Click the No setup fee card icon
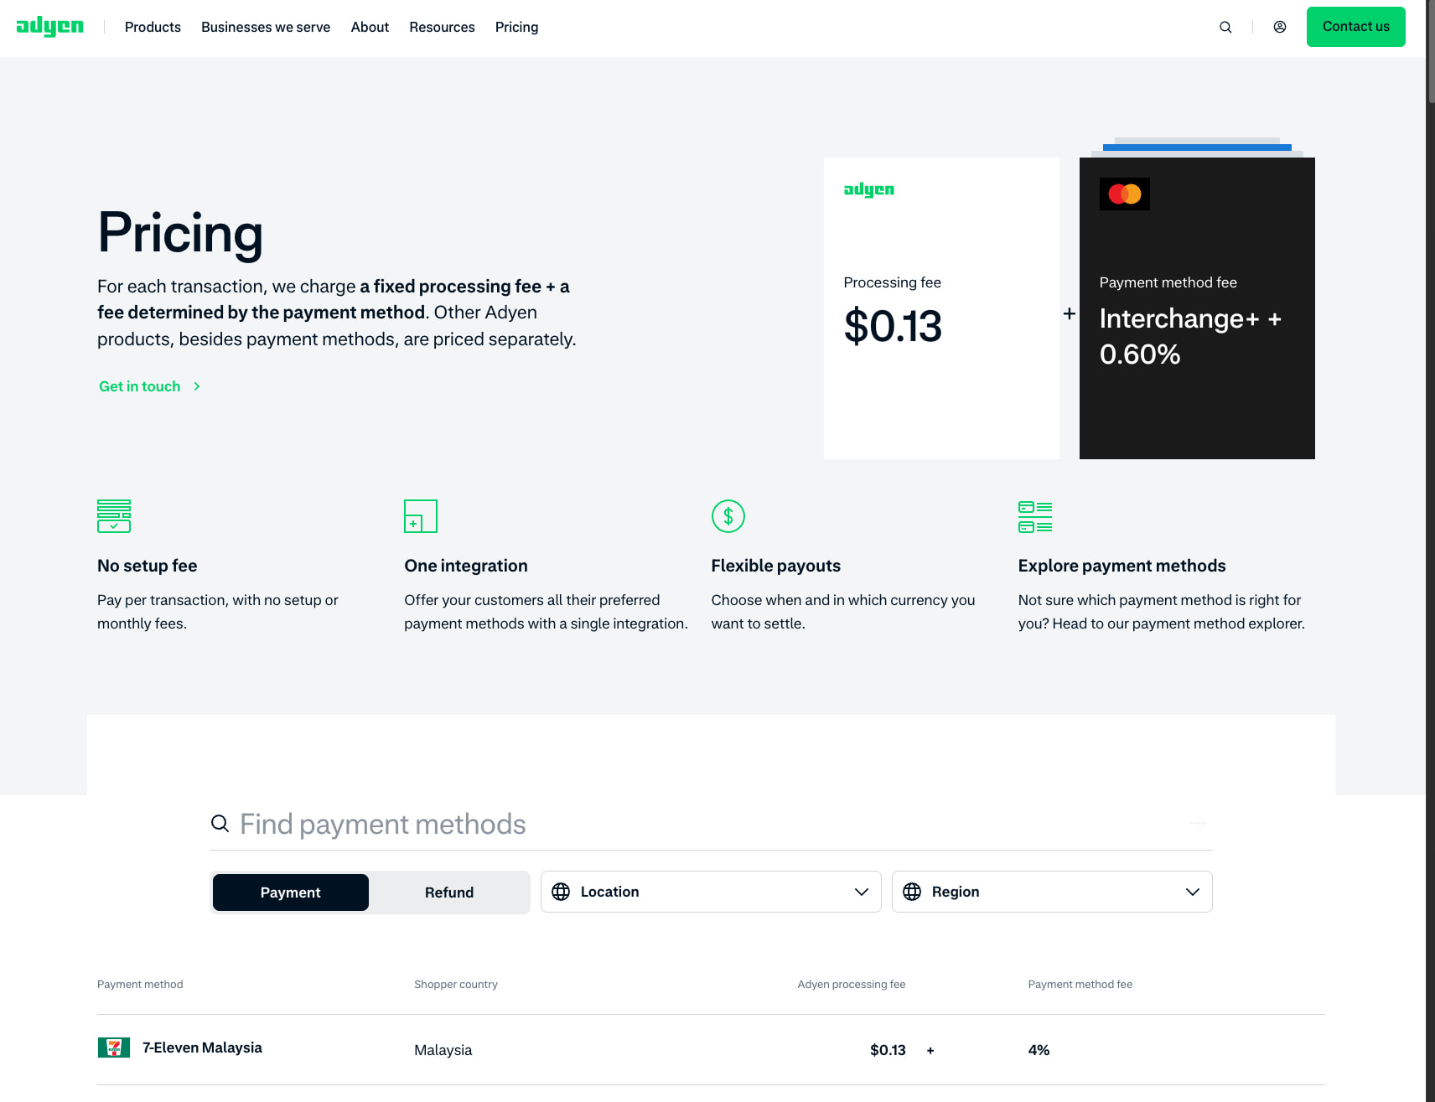 tap(114, 516)
